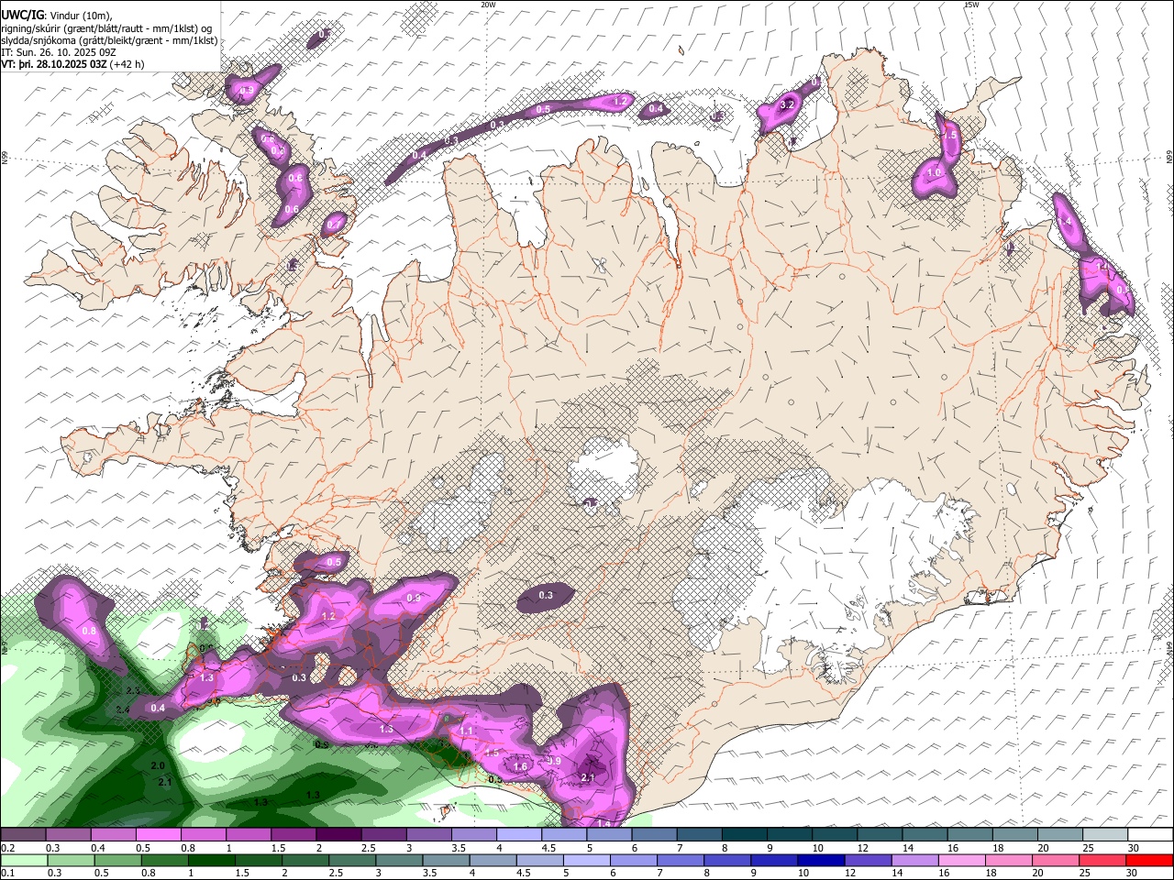Image resolution: width=1174 pixels, height=880 pixels.
Task: Click the '3.2' snowfall value on the map
Action: coord(786,105)
